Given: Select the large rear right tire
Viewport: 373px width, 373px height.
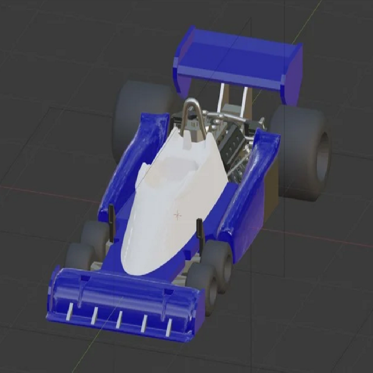Looking at the screenshot, I should coord(303,149).
